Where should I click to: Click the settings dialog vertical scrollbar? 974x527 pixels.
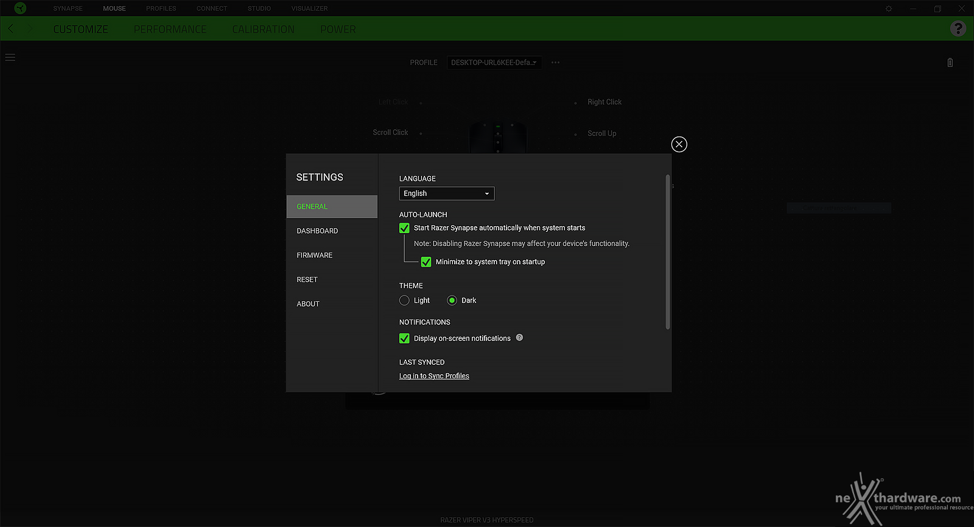point(667,252)
